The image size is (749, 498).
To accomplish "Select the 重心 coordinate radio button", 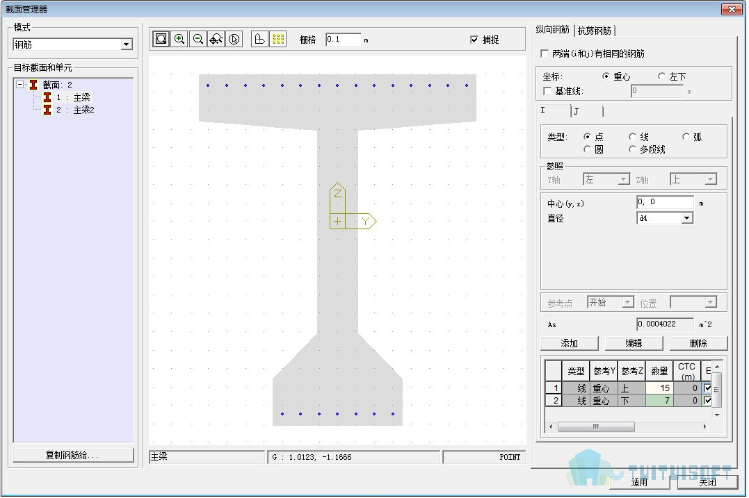I will (x=606, y=76).
